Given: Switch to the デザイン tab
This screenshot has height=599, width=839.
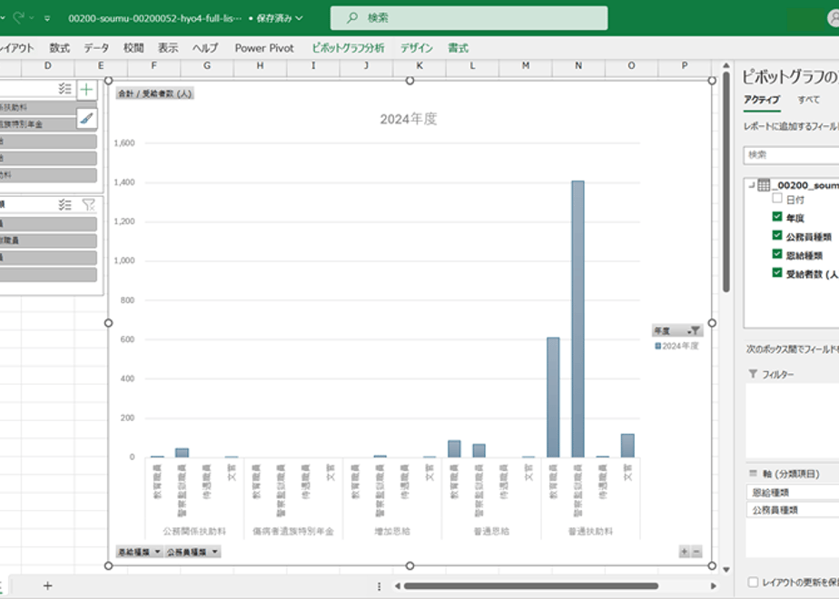Looking at the screenshot, I should coord(416,48).
